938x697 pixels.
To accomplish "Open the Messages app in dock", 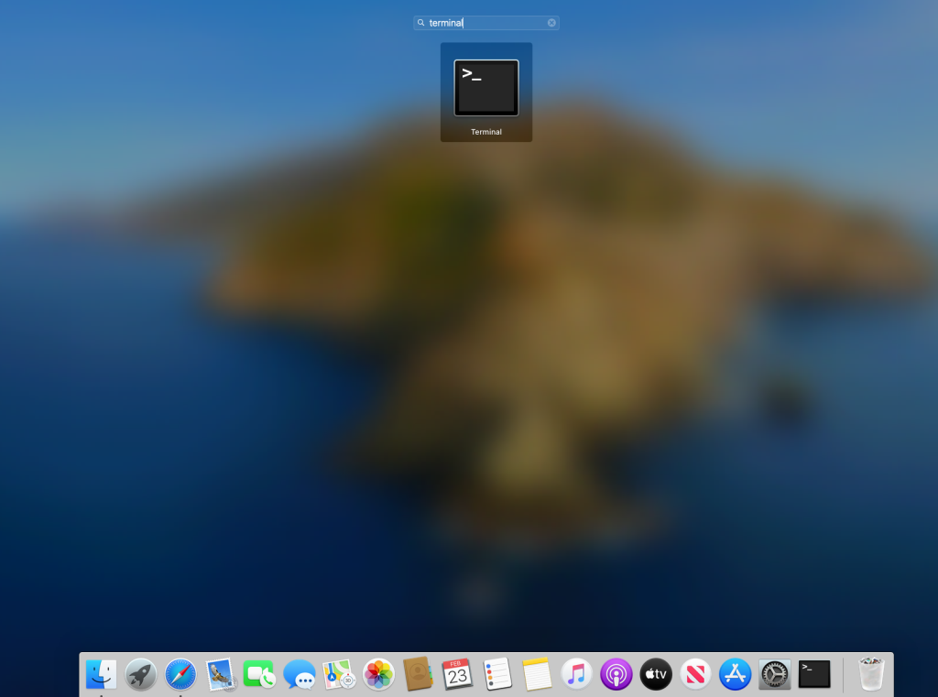I will point(300,675).
